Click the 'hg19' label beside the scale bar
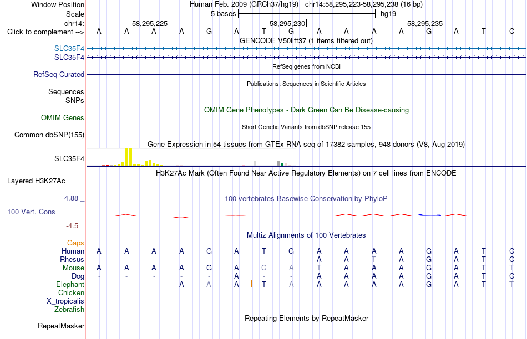 388,14
